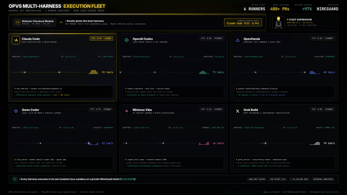This screenshot has width=347, height=195.
Task: Click the Grok Build X icon
Action: tap(237, 111)
